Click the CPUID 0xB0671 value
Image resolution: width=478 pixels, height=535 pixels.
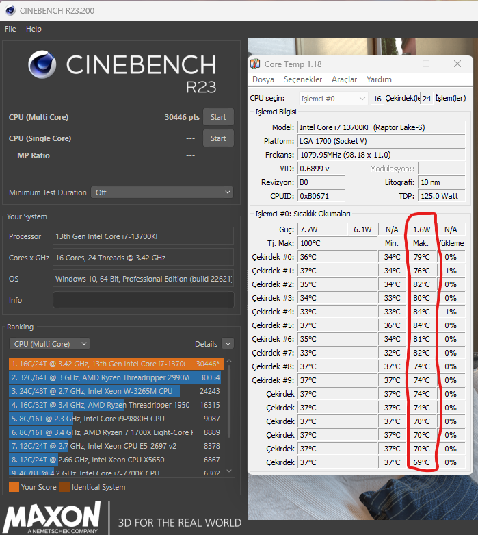321,196
